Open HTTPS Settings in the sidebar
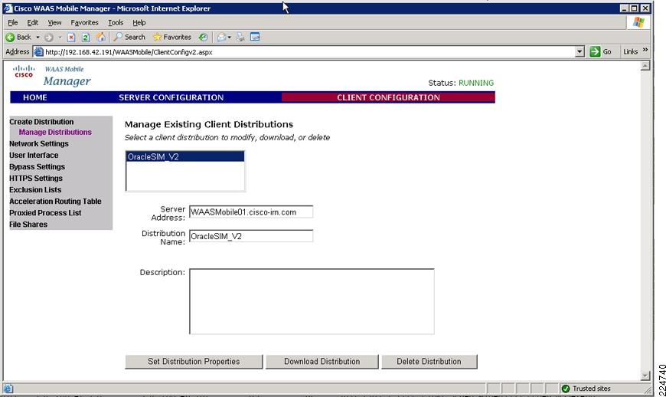This screenshot has height=397, width=666. [x=36, y=178]
